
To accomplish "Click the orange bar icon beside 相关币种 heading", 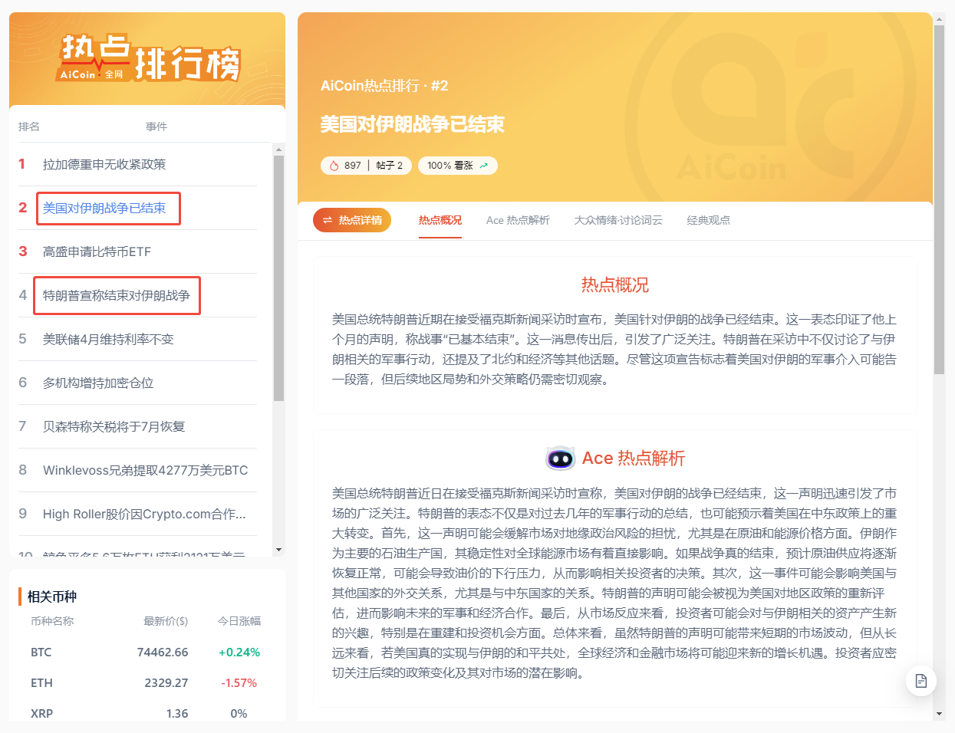I will click(20, 596).
